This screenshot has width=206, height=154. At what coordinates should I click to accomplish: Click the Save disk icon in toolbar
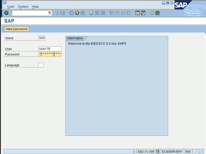pos(62,13)
